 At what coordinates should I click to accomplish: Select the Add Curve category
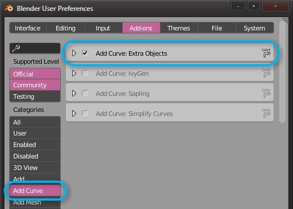[x=35, y=191]
